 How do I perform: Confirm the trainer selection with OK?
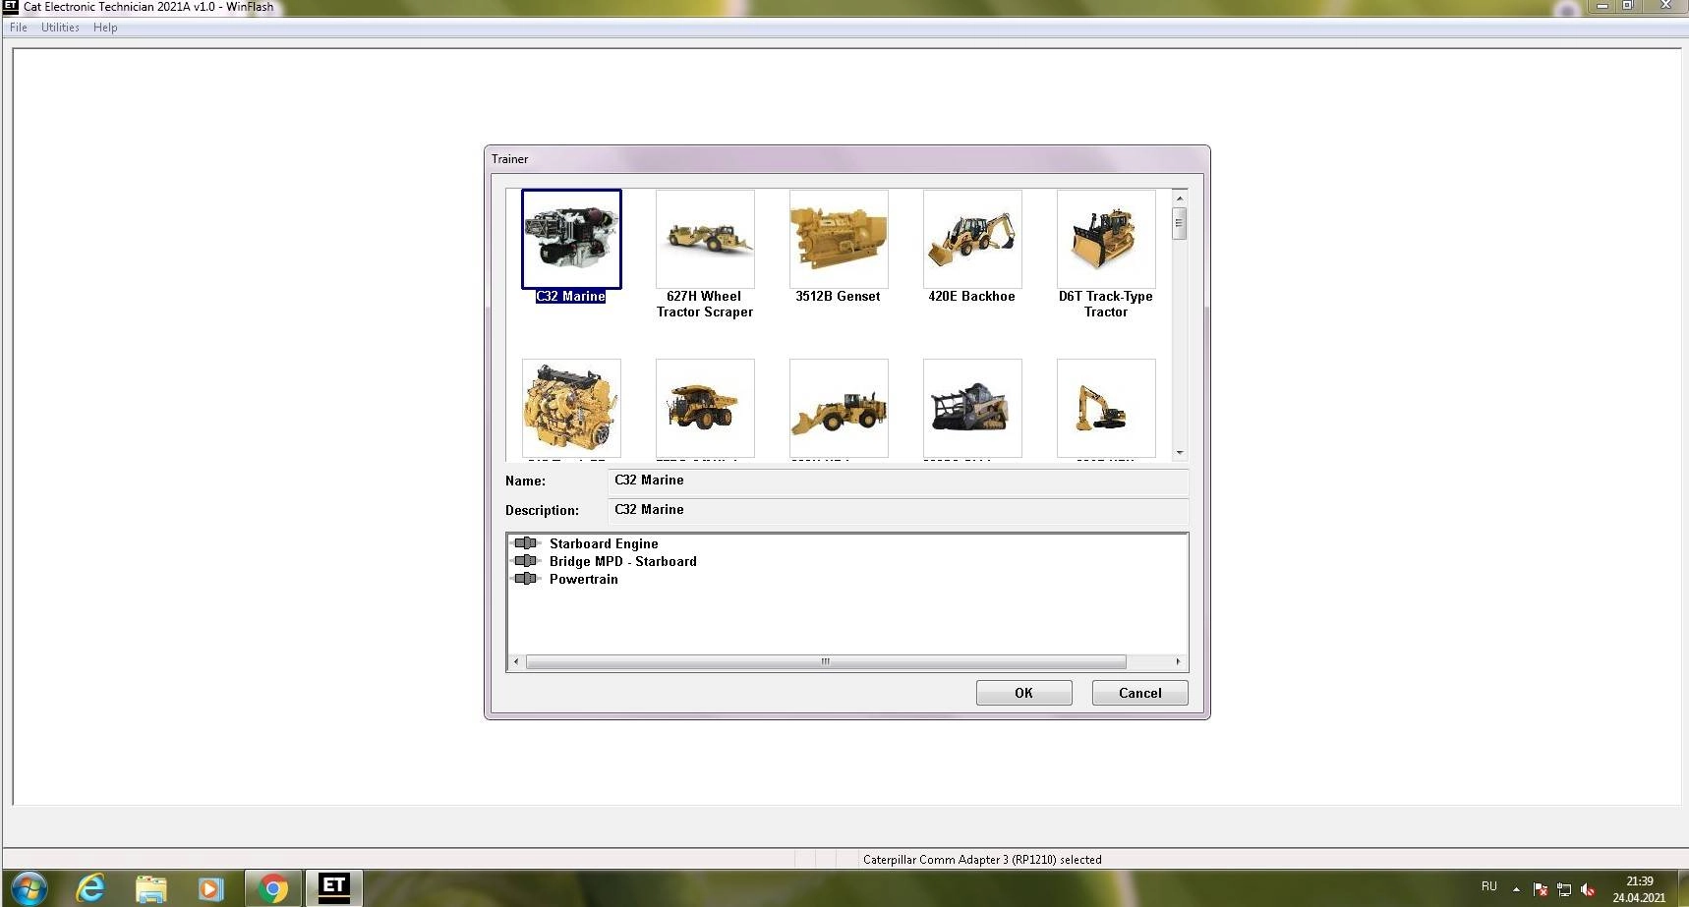click(x=1023, y=693)
